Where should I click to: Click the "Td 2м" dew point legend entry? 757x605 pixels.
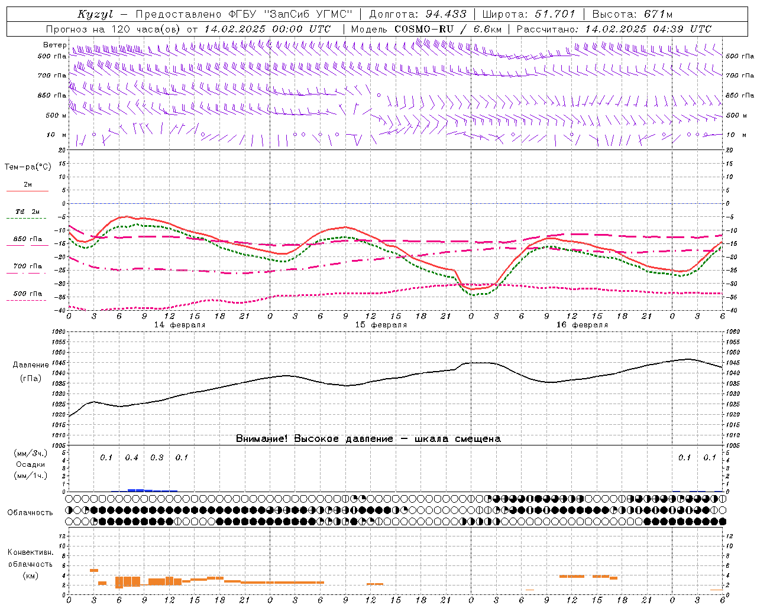pyautogui.click(x=27, y=212)
